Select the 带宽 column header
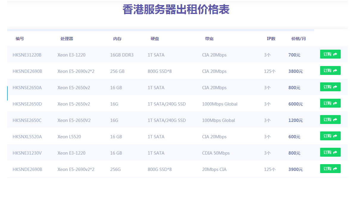360x223 pixels. click(x=209, y=39)
